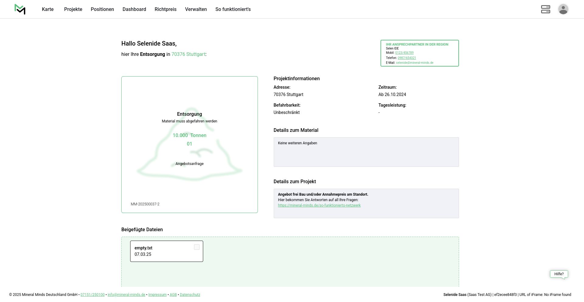Open So funktioniert's page
This screenshot has height=302, width=584.
point(233,9)
